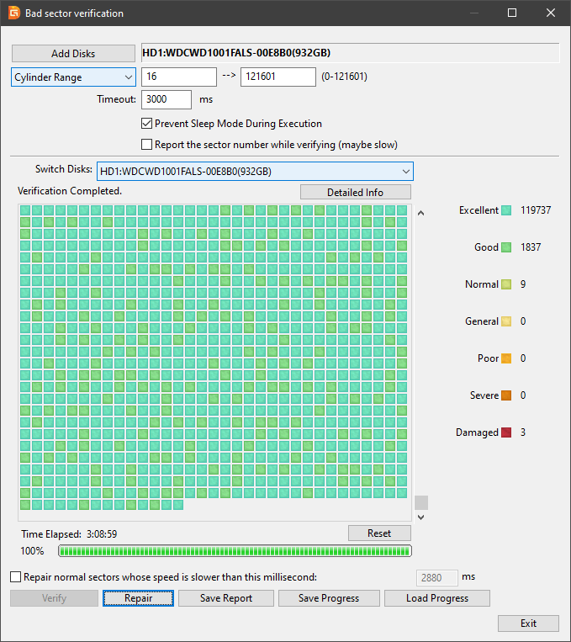The width and height of the screenshot is (571, 642).
Task: Open the Cylinder Range dropdown
Action: click(73, 77)
